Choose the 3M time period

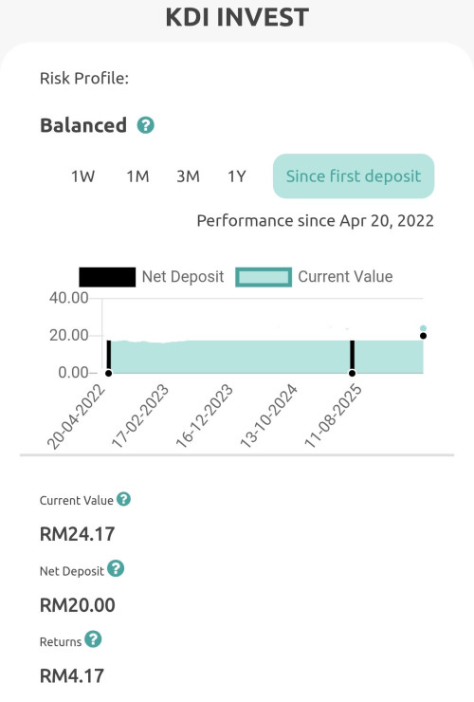(188, 176)
